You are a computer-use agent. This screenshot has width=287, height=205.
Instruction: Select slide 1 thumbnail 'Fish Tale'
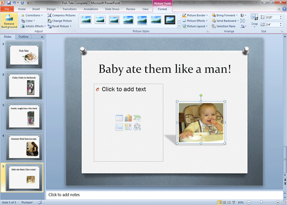coord(24,55)
